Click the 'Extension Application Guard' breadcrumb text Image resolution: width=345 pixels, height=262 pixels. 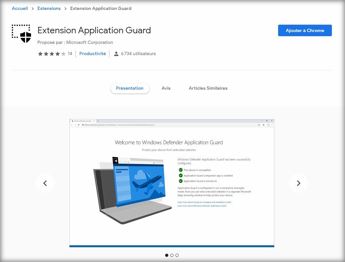click(x=101, y=8)
